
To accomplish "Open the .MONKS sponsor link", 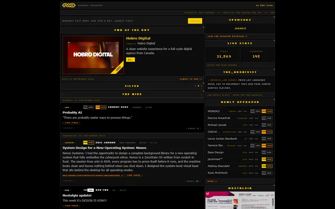I will click(x=240, y=28).
